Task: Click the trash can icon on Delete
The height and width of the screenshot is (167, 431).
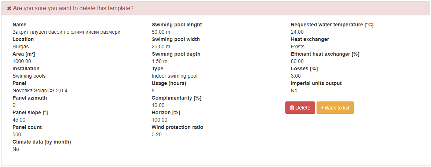Action: tap(292, 108)
